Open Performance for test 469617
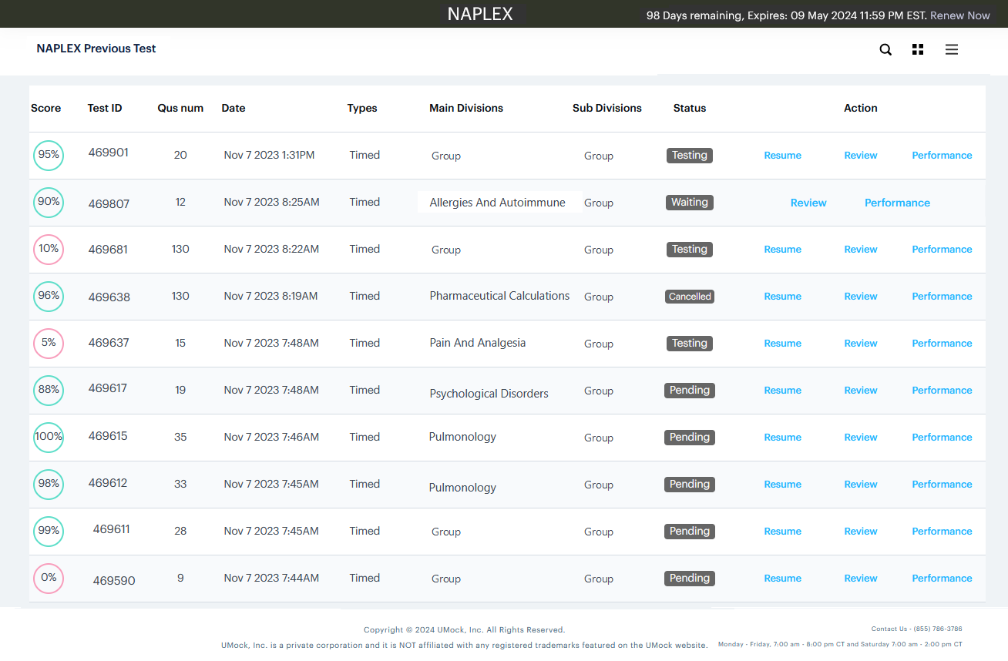 (942, 391)
